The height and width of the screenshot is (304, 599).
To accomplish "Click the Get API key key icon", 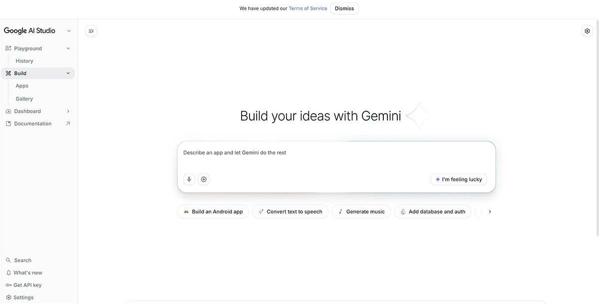I will click(x=8, y=285).
